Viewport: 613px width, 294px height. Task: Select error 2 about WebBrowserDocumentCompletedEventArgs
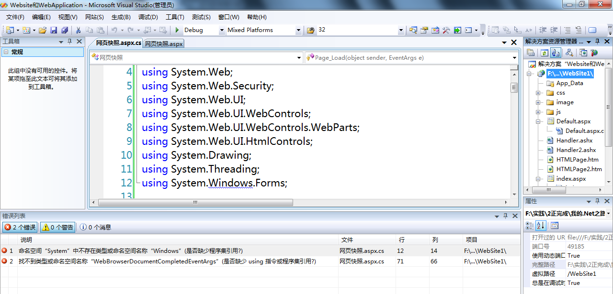[260, 261]
